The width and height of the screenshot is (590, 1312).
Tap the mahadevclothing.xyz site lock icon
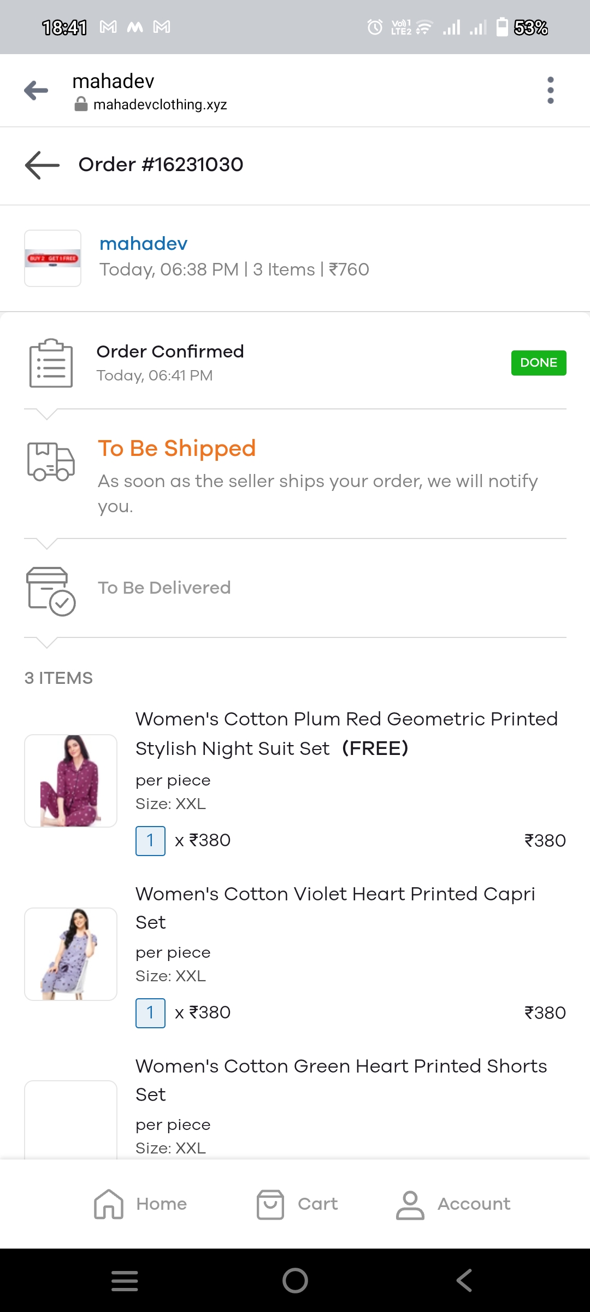click(x=81, y=104)
